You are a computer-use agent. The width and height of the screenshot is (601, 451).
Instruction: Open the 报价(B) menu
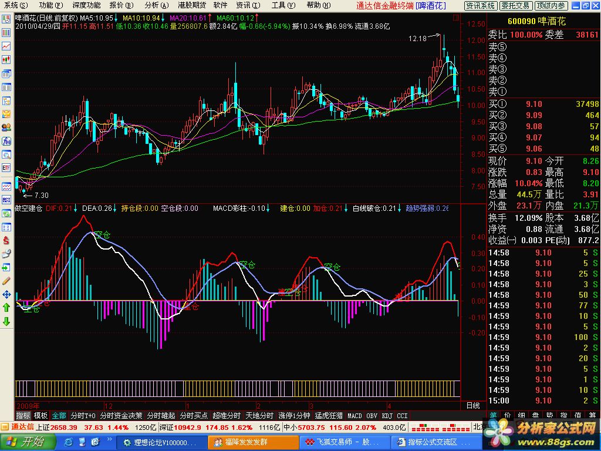tap(121, 5)
